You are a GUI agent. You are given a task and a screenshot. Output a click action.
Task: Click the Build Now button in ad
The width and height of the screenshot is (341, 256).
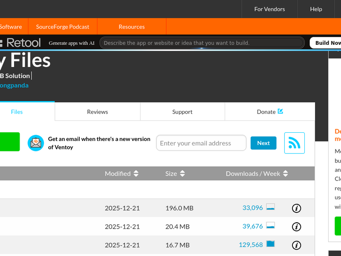pyautogui.click(x=325, y=43)
